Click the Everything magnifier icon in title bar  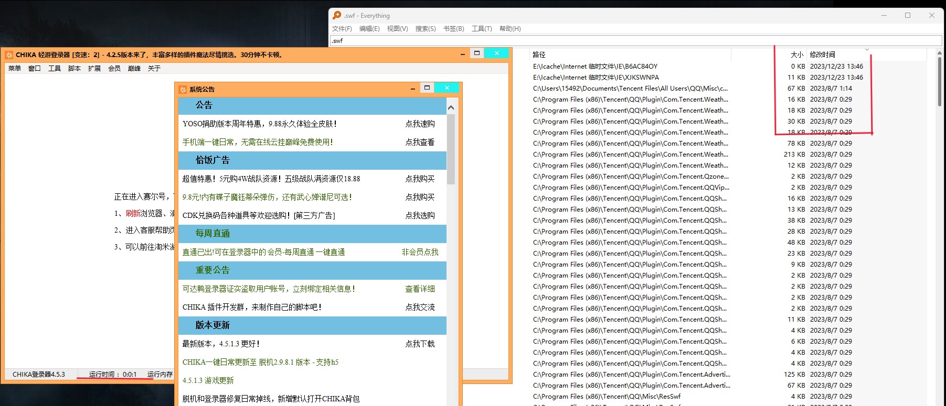click(x=337, y=15)
